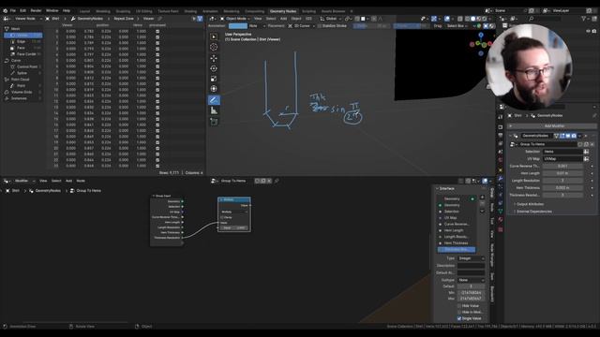Open the Render menu
This screenshot has height=337, width=600.
click(x=36, y=10)
